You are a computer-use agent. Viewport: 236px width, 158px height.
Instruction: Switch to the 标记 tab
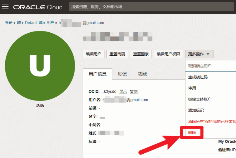click(122, 74)
